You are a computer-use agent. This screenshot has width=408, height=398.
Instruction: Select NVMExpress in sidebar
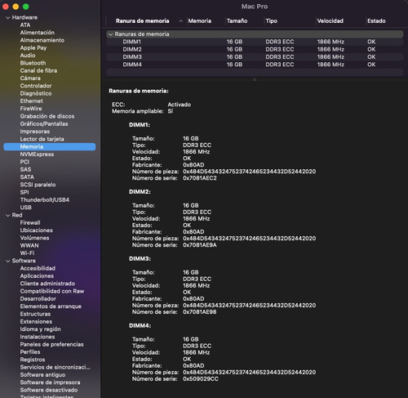click(x=37, y=154)
